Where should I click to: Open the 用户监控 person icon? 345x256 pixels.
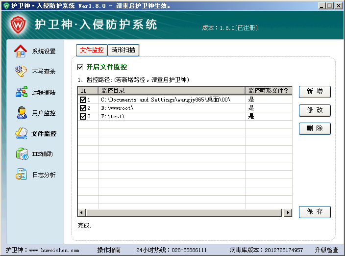tap(22, 113)
